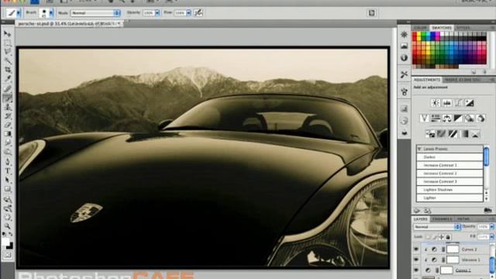Add an Exposure adjustment
496x279 pixels.
click(x=470, y=103)
